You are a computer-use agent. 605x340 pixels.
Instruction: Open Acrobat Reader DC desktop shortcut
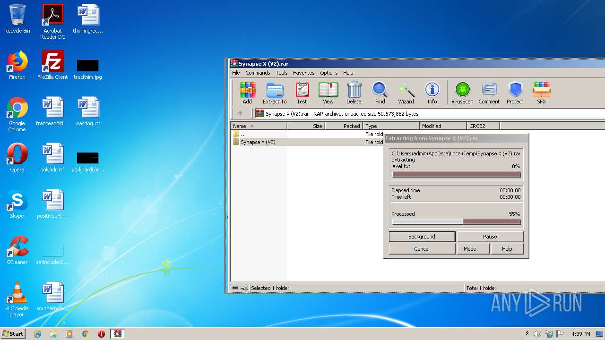(52, 22)
